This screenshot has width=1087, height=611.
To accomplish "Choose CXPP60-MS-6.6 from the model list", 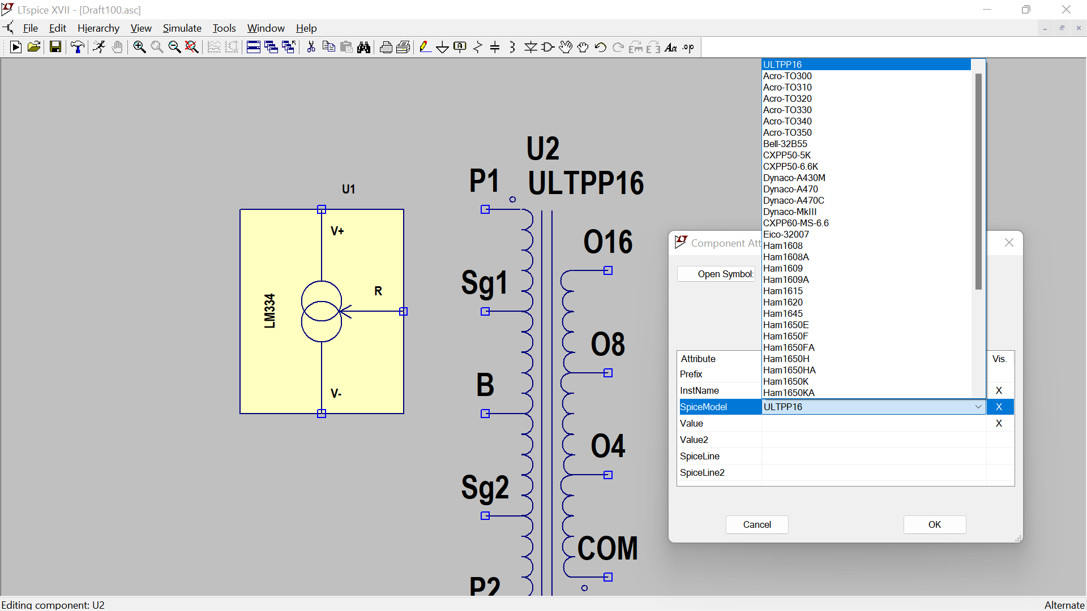I will pyautogui.click(x=866, y=223).
